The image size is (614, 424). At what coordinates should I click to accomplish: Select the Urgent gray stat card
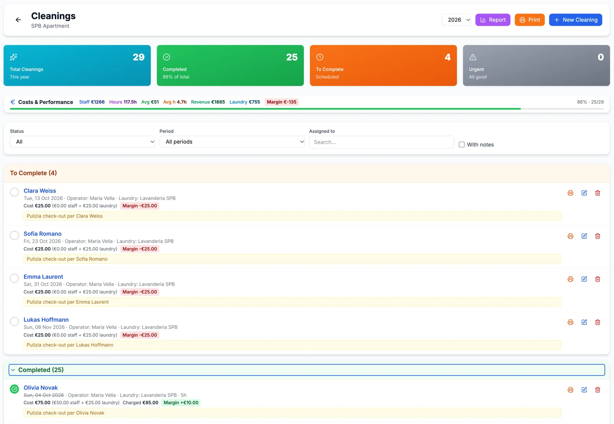536,66
